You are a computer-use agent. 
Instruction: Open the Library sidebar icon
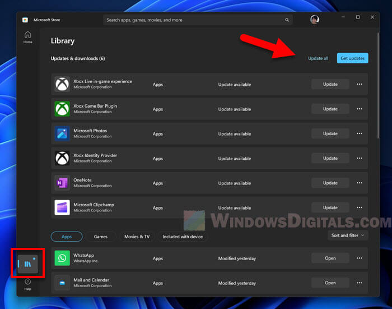(x=28, y=264)
